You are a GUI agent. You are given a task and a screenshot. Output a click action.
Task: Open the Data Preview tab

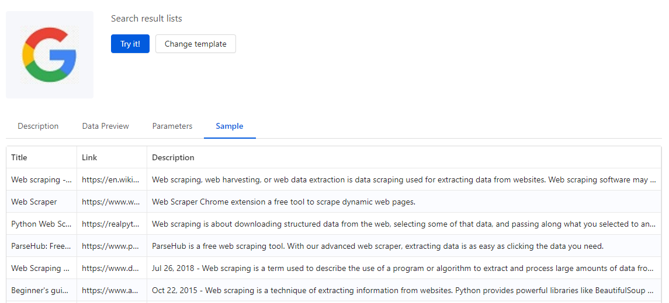coord(105,126)
